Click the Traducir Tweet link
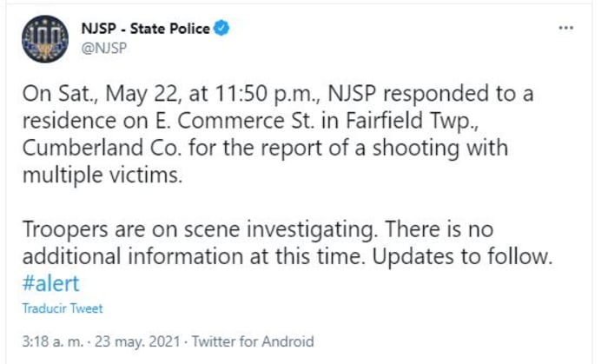This screenshot has width=608, height=364. (x=63, y=308)
